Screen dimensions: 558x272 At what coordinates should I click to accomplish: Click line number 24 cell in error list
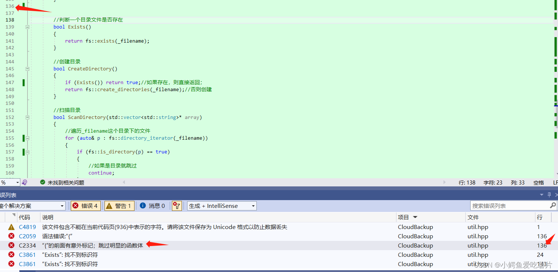540,255
